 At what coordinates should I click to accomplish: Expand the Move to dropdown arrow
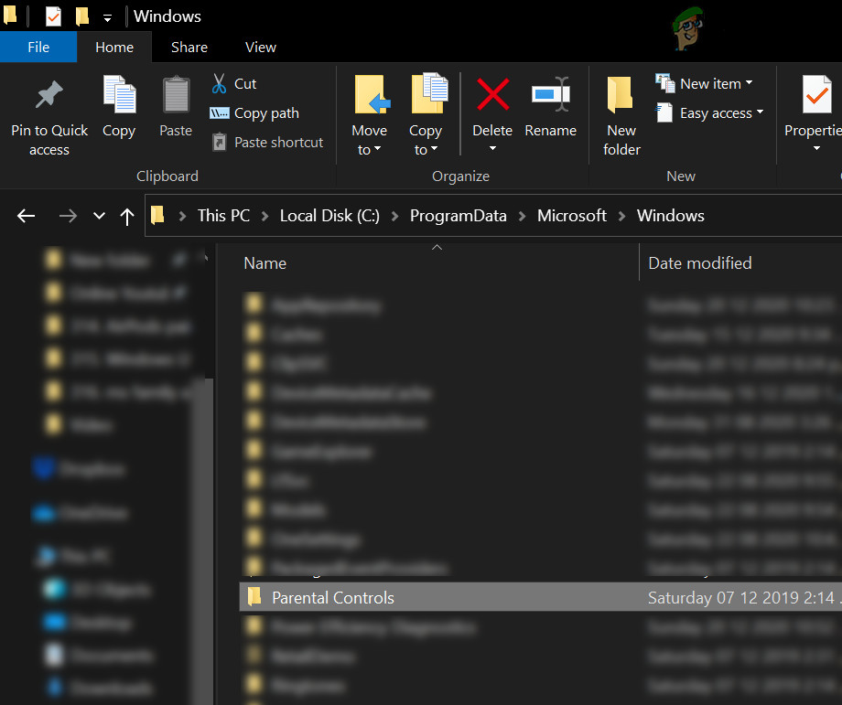tap(377, 149)
